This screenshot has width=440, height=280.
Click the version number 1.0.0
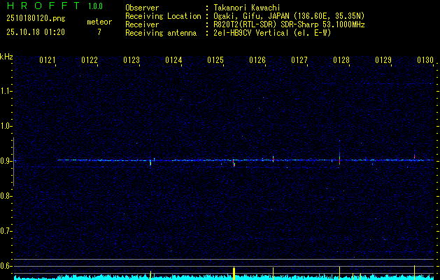click(95, 6)
